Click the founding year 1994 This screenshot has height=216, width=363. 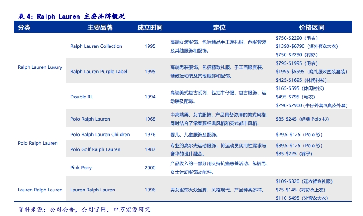tap(150, 97)
